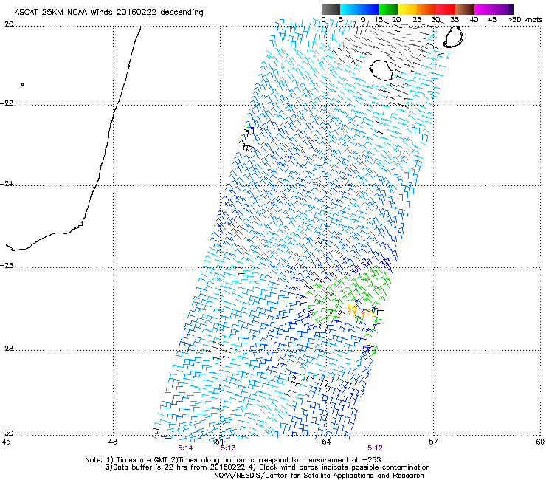The image size is (546, 480).
Task: Click the '5:12' swath time label
Action: (x=375, y=448)
